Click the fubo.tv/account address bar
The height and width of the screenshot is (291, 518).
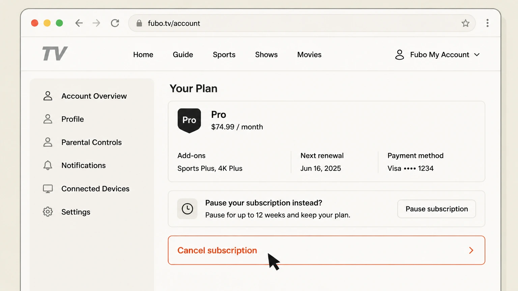(x=302, y=23)
